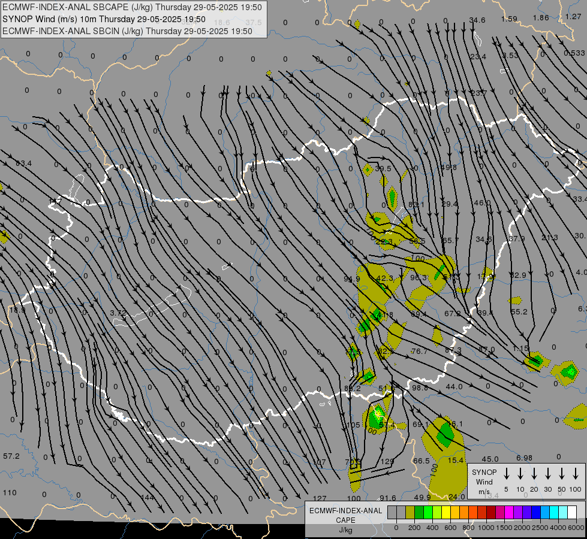Click the 0.533 value on the map

tap(574, 53)
